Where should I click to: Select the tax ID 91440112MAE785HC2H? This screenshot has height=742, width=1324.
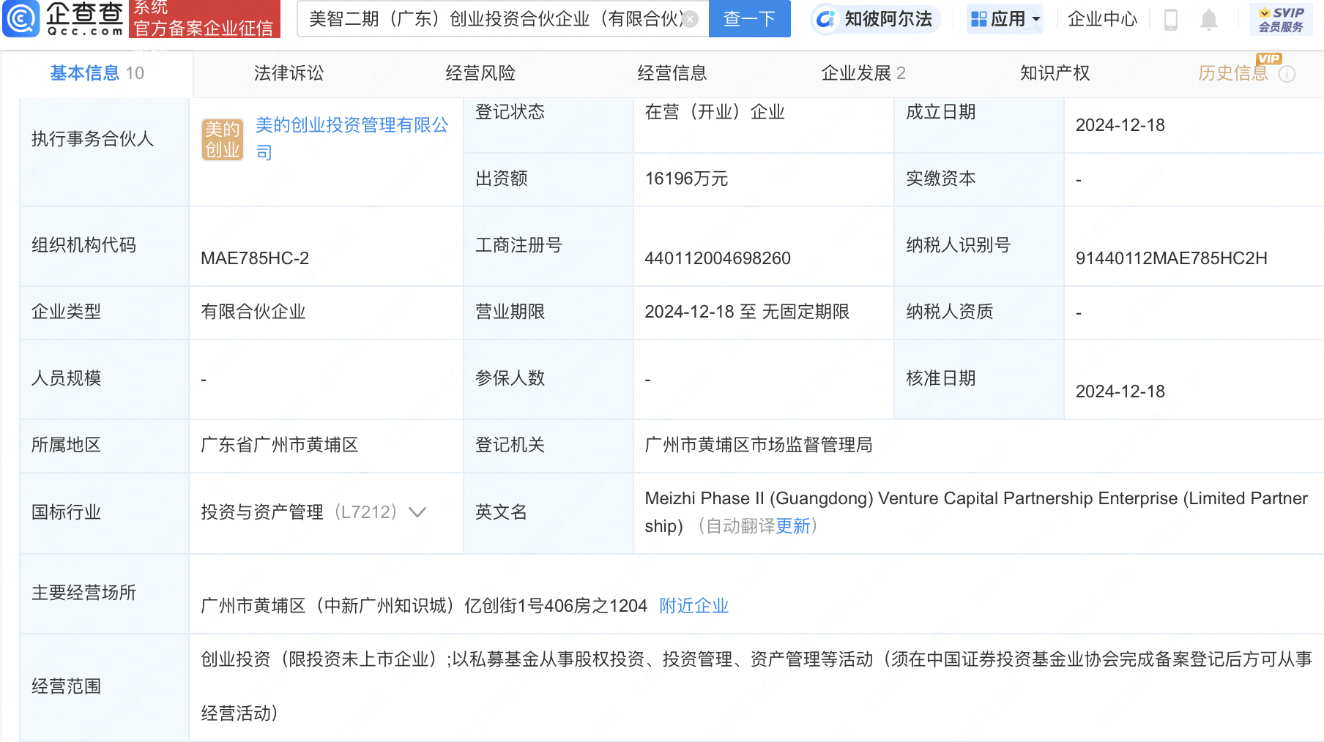[x=1171, y=258]
